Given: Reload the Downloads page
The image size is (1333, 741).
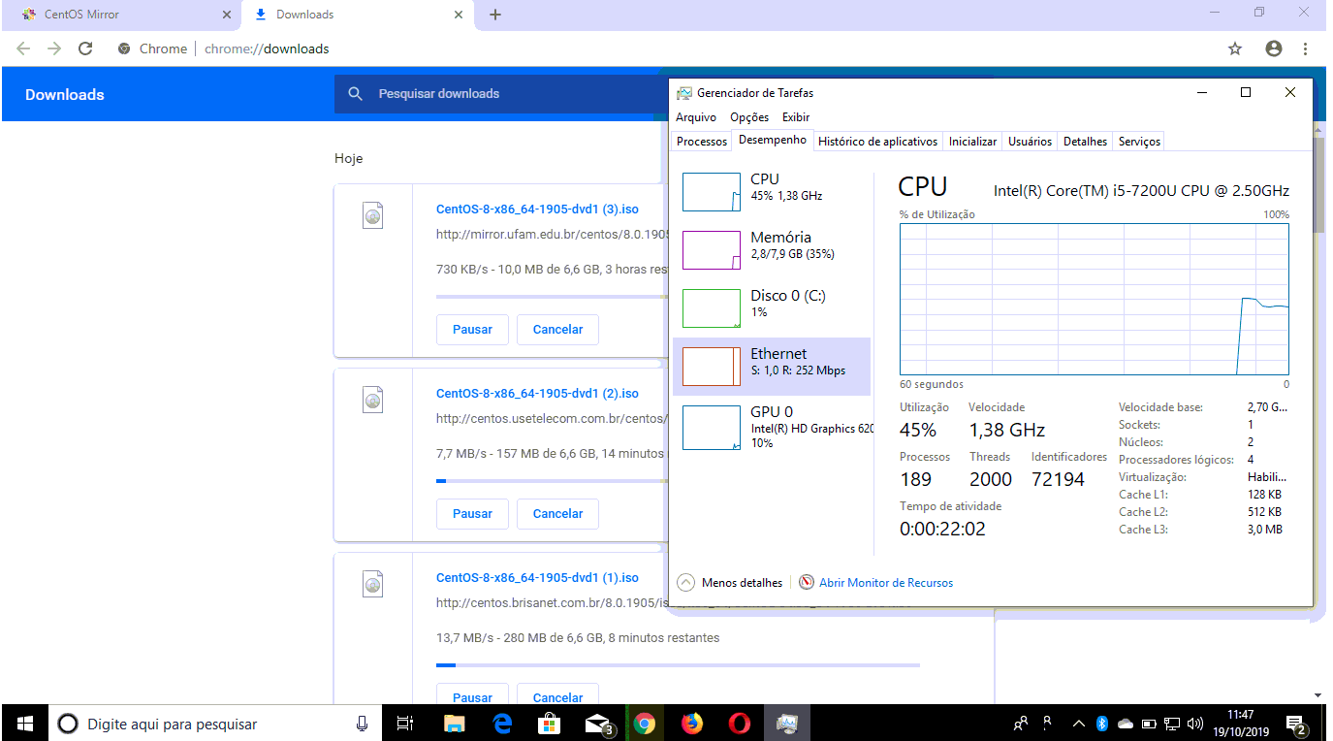Looking at the screenshot, I should pyautogui.click(x=85, y=48).
